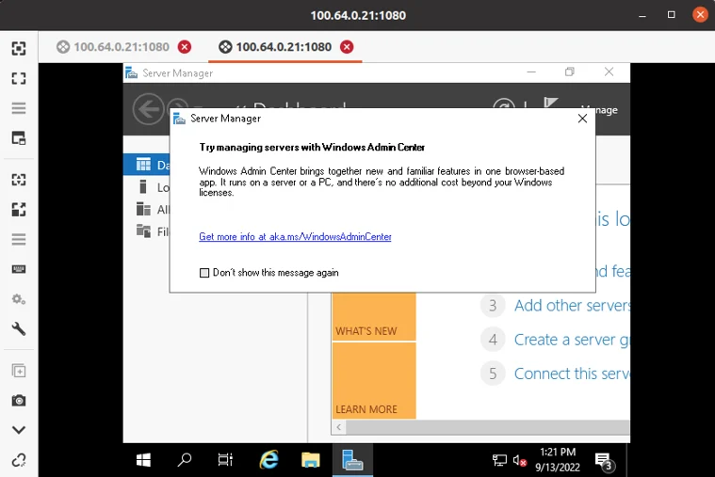Close the active connection tab via red X
Screen dimensions: 715x477
347,47
